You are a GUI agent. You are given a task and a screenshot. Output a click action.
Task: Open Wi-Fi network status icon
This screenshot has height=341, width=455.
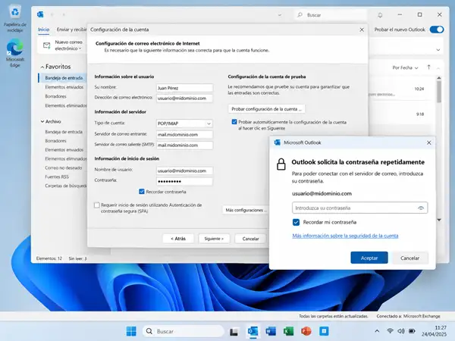click(x=391, y=331)
